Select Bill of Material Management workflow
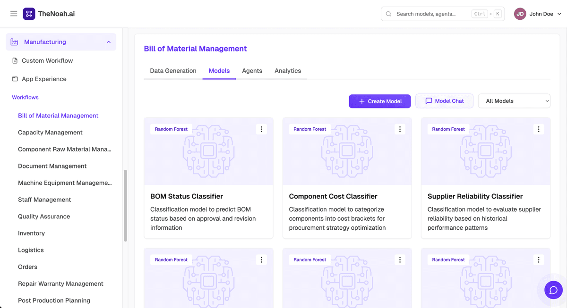567x308 pixels. [x=58, y=116]
